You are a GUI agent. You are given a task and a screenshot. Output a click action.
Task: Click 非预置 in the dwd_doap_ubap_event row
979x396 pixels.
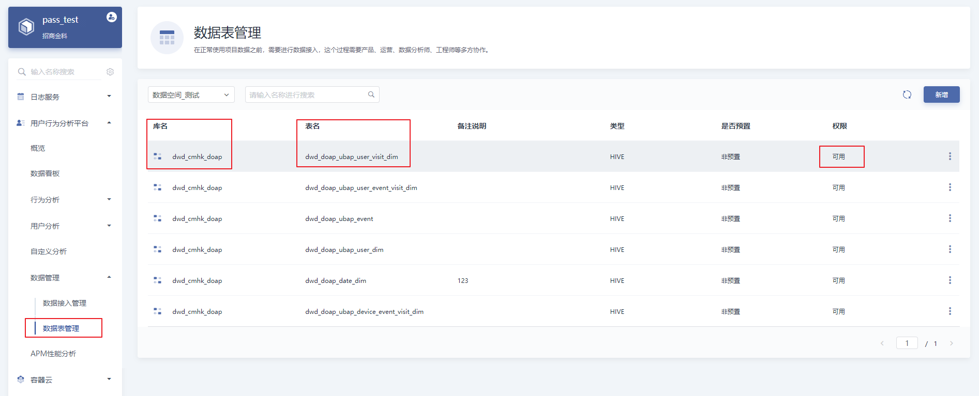pos(731,219)
